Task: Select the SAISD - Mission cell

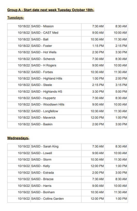Action: pos(56,26)
